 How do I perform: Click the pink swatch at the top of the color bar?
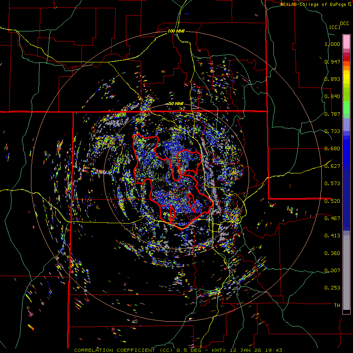tap(346, 42)
